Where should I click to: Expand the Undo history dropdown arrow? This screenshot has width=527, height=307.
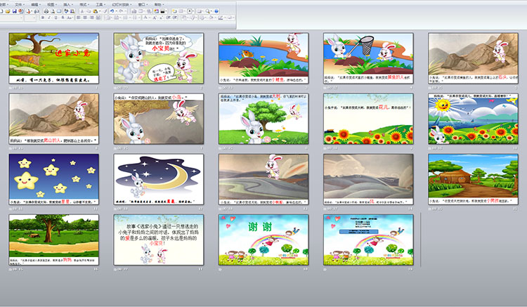pyautogui.click(x=116, y=11)
